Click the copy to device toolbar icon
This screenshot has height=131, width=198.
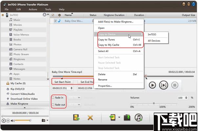click(x=112, y=117)
